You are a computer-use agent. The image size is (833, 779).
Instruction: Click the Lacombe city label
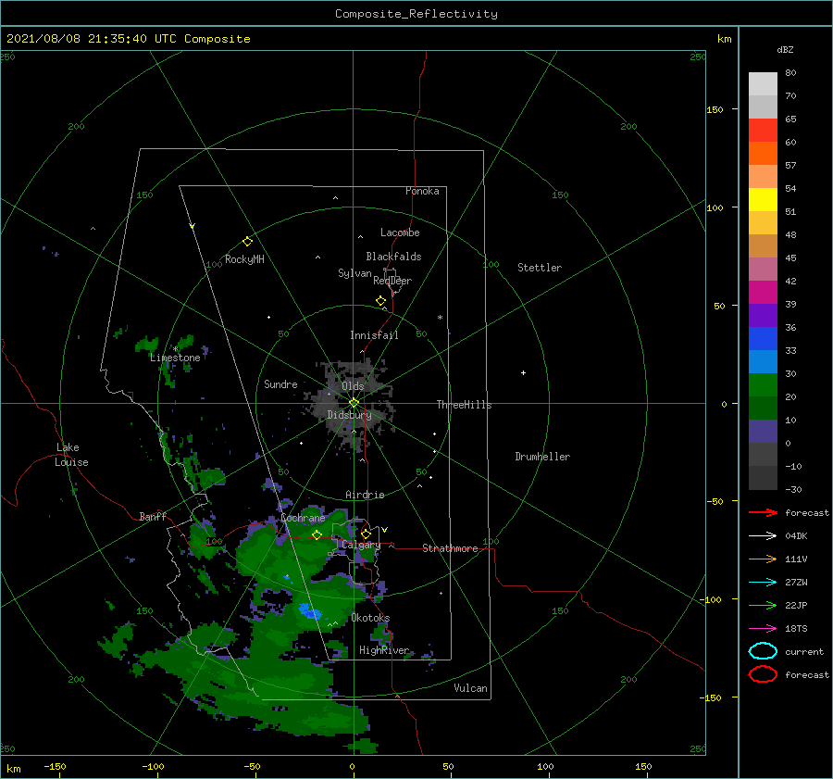(x=400, y=232)
